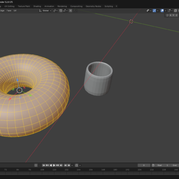The width and height of the screenshot is (179, 179).
Task: Click frame 96 on the timeline ruler
Action: point(30,170)
